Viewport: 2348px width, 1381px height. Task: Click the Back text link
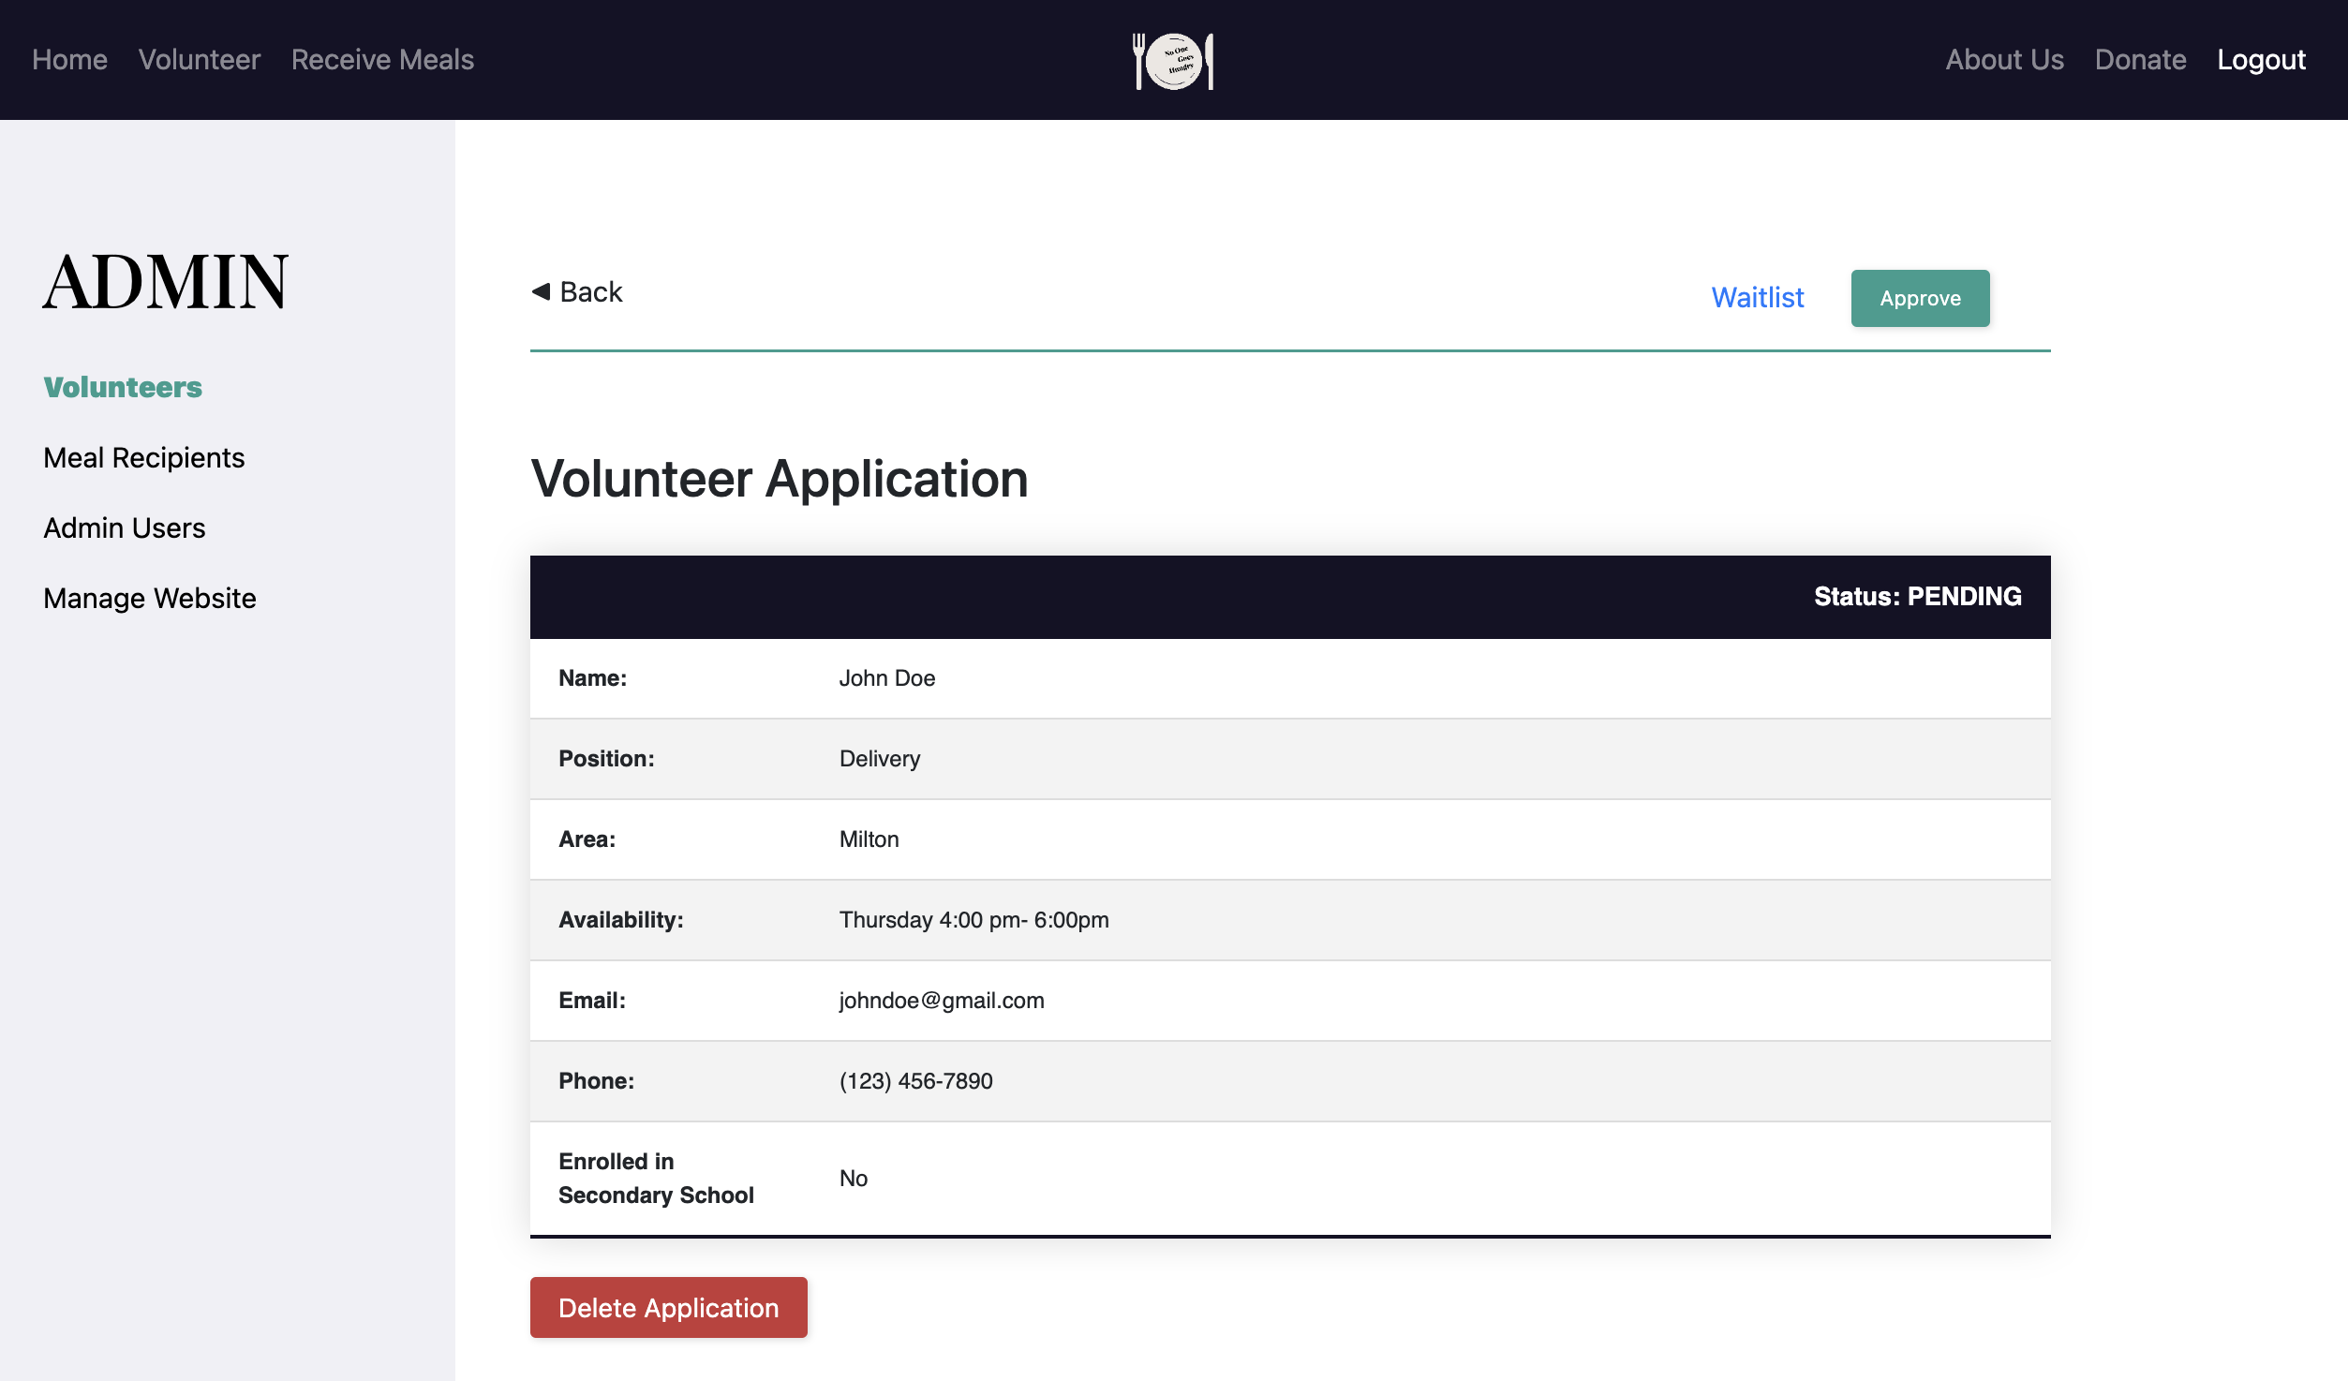click(x=590, y=291)
